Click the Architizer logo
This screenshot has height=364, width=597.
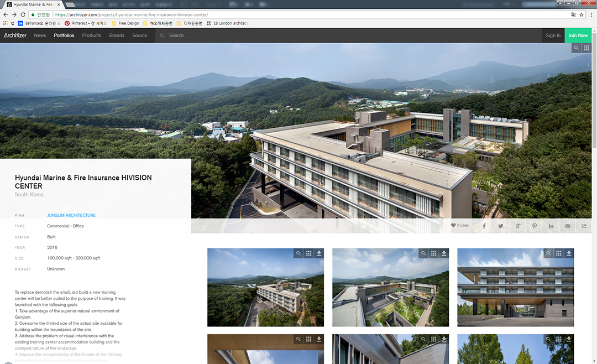15,35
